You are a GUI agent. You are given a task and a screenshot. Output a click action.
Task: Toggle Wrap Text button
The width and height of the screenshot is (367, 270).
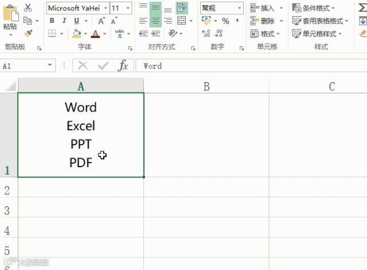point(182,8)
